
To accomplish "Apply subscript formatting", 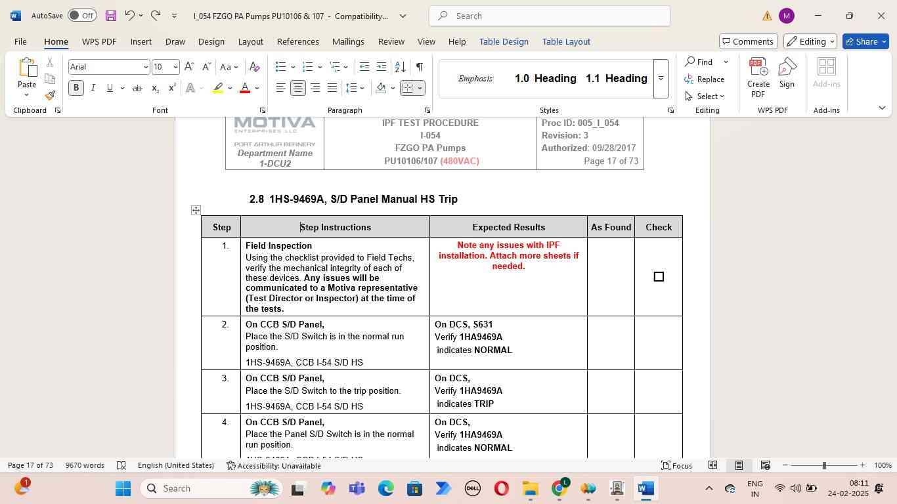I will coord(155,88).
